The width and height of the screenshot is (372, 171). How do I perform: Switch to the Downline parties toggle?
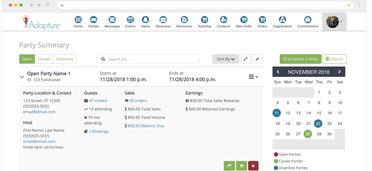point(65,59)
